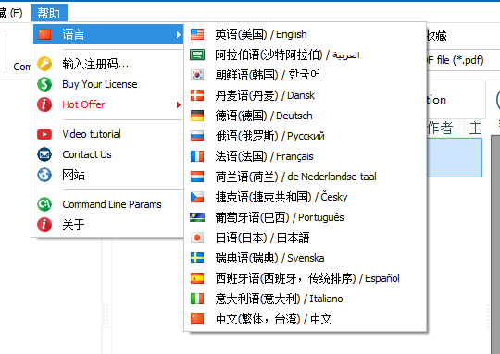
Task: Choose 西班牙语 / Español language
Action: tap(306, 278)
